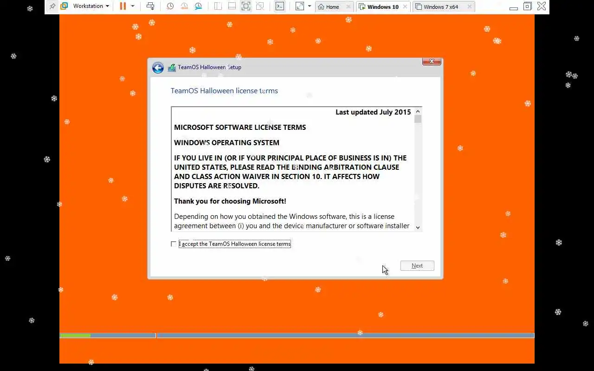Revert to the previous snapshot
The height and width of the screenshot is (371, 594).
click(x=184, y=6)
